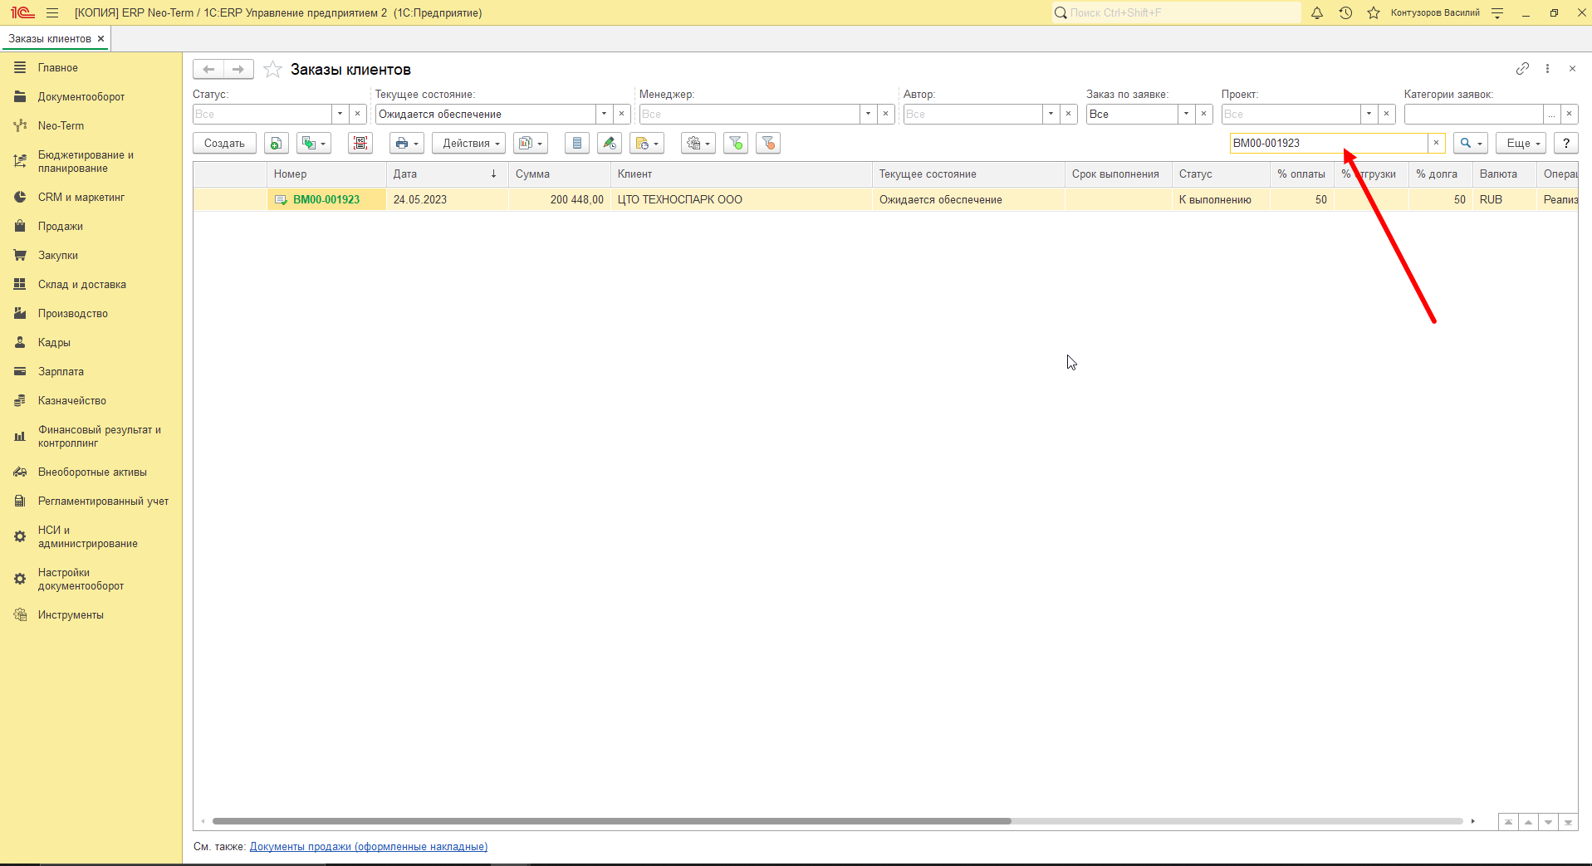Viewport: 1592px width, 866px height.
Task: Click the get-link chain icon
Action: click(x=1522, y=69)
